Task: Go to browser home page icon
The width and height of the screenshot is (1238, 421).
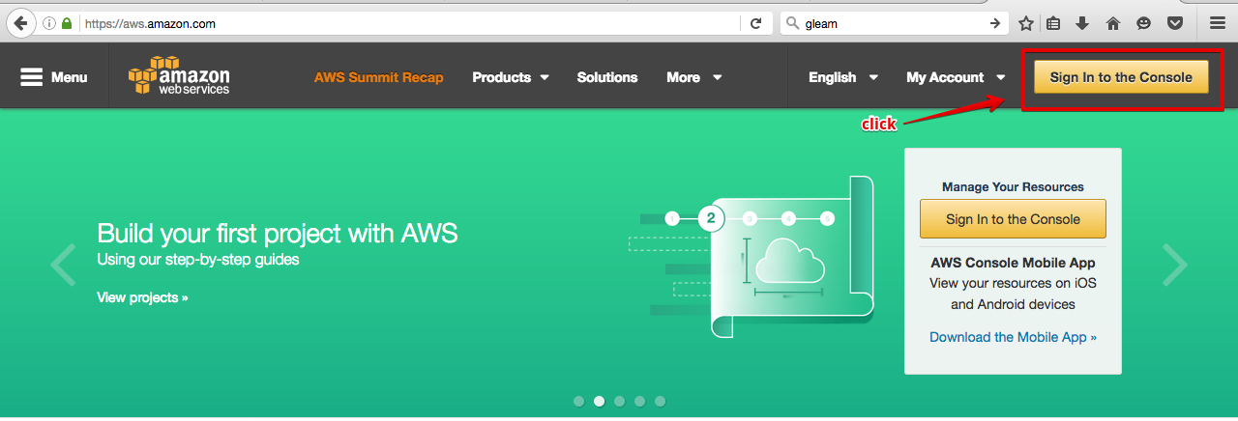Action: pos(1112,23)
